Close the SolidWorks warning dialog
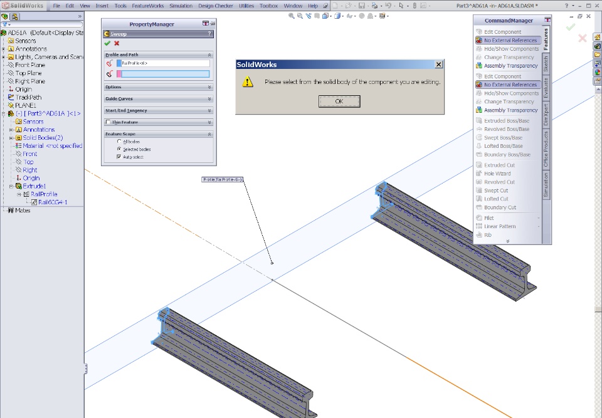This screenshot has height=418, width=602. [438, 65]
